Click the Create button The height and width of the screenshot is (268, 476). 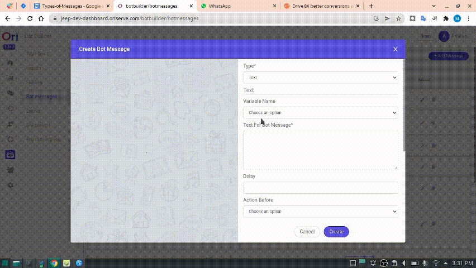(336, 232)
